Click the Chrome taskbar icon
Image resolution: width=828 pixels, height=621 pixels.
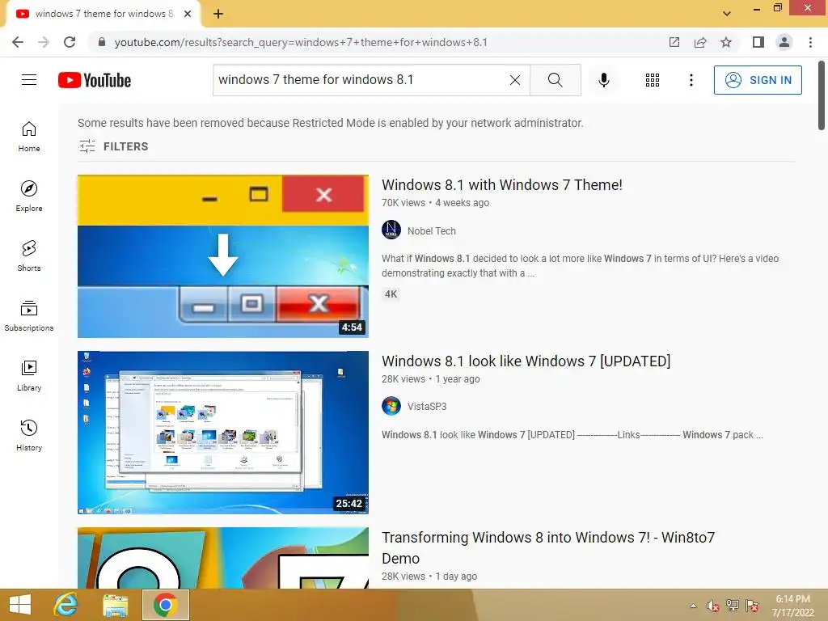pyautogui.click(x=165, y=605)
